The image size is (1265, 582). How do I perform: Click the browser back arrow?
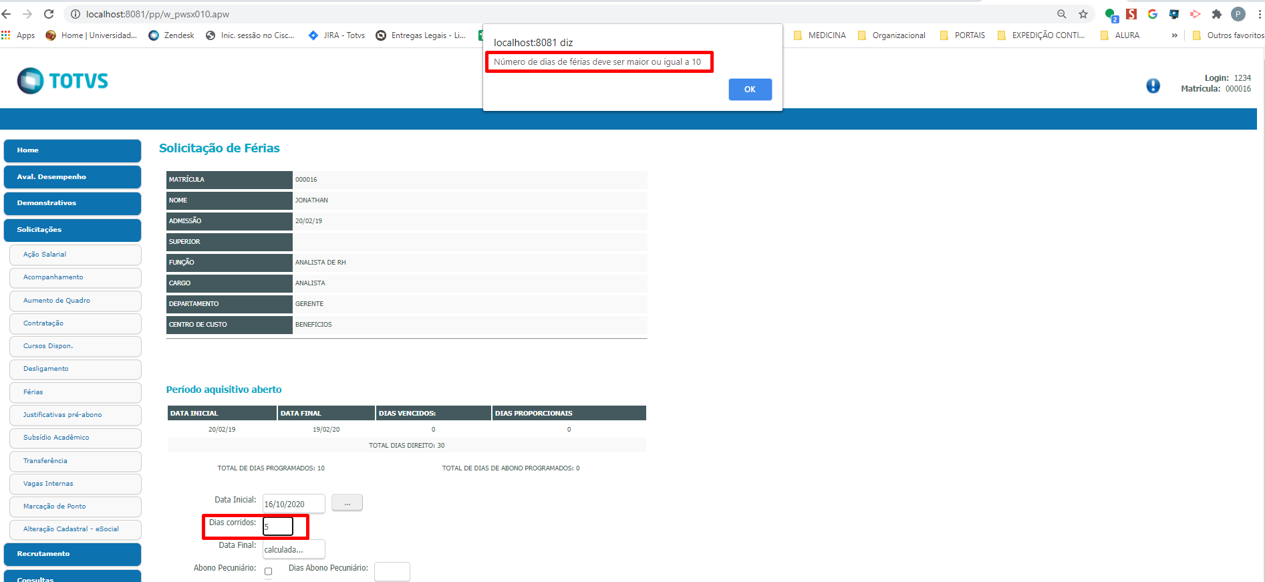(x=6, y=13)
